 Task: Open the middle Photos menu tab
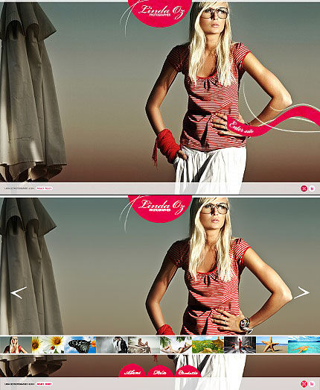[160, 371]
